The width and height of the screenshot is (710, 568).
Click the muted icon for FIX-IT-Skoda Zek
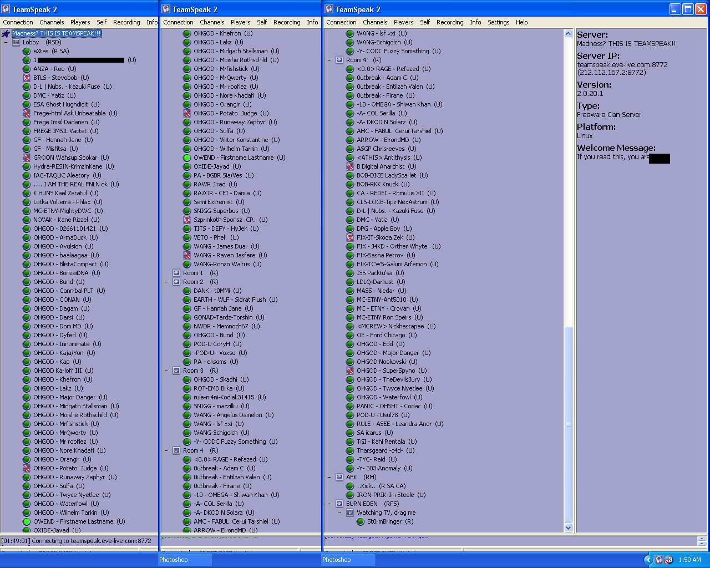click(x=350, y=237)
